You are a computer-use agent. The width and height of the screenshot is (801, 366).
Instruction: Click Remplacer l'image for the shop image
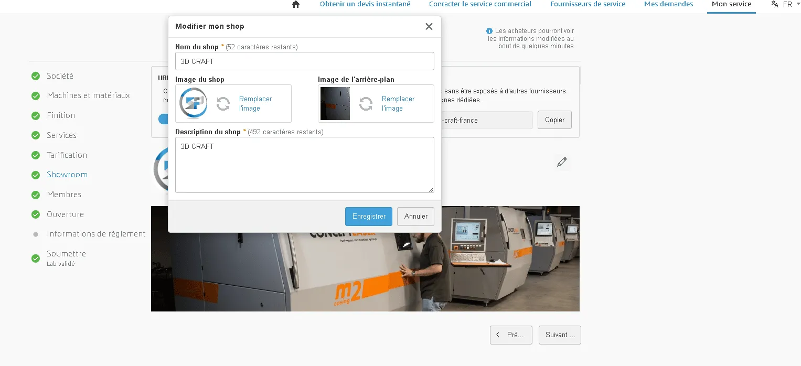[x=255, y=103]
